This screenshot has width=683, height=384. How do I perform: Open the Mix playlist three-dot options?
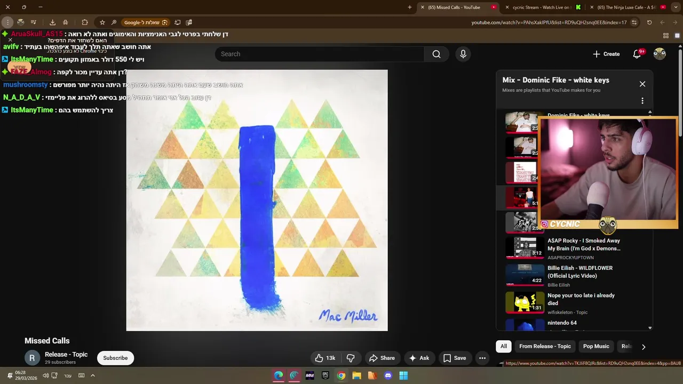642,101
